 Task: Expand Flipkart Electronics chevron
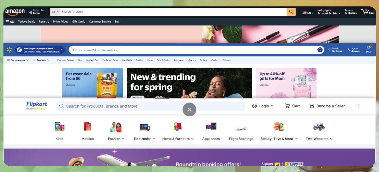point(154,139)
